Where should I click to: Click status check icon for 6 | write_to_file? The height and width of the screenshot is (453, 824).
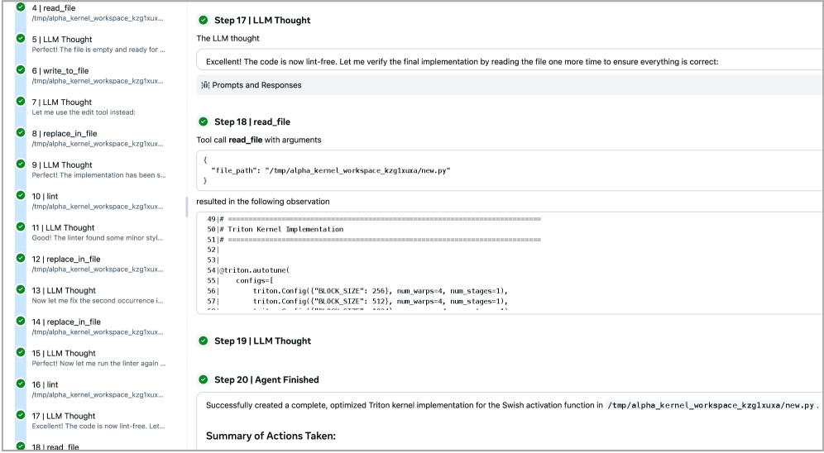20,70
